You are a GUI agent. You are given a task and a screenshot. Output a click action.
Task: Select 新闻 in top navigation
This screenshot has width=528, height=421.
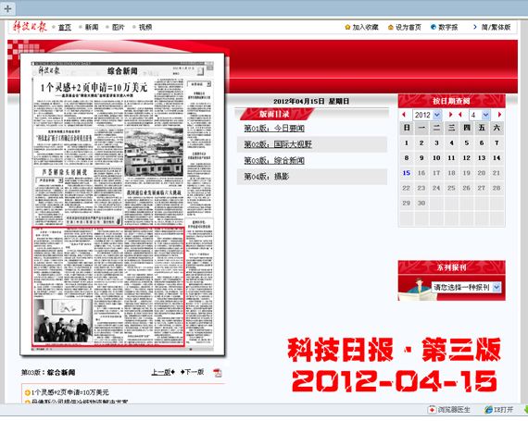92,27
